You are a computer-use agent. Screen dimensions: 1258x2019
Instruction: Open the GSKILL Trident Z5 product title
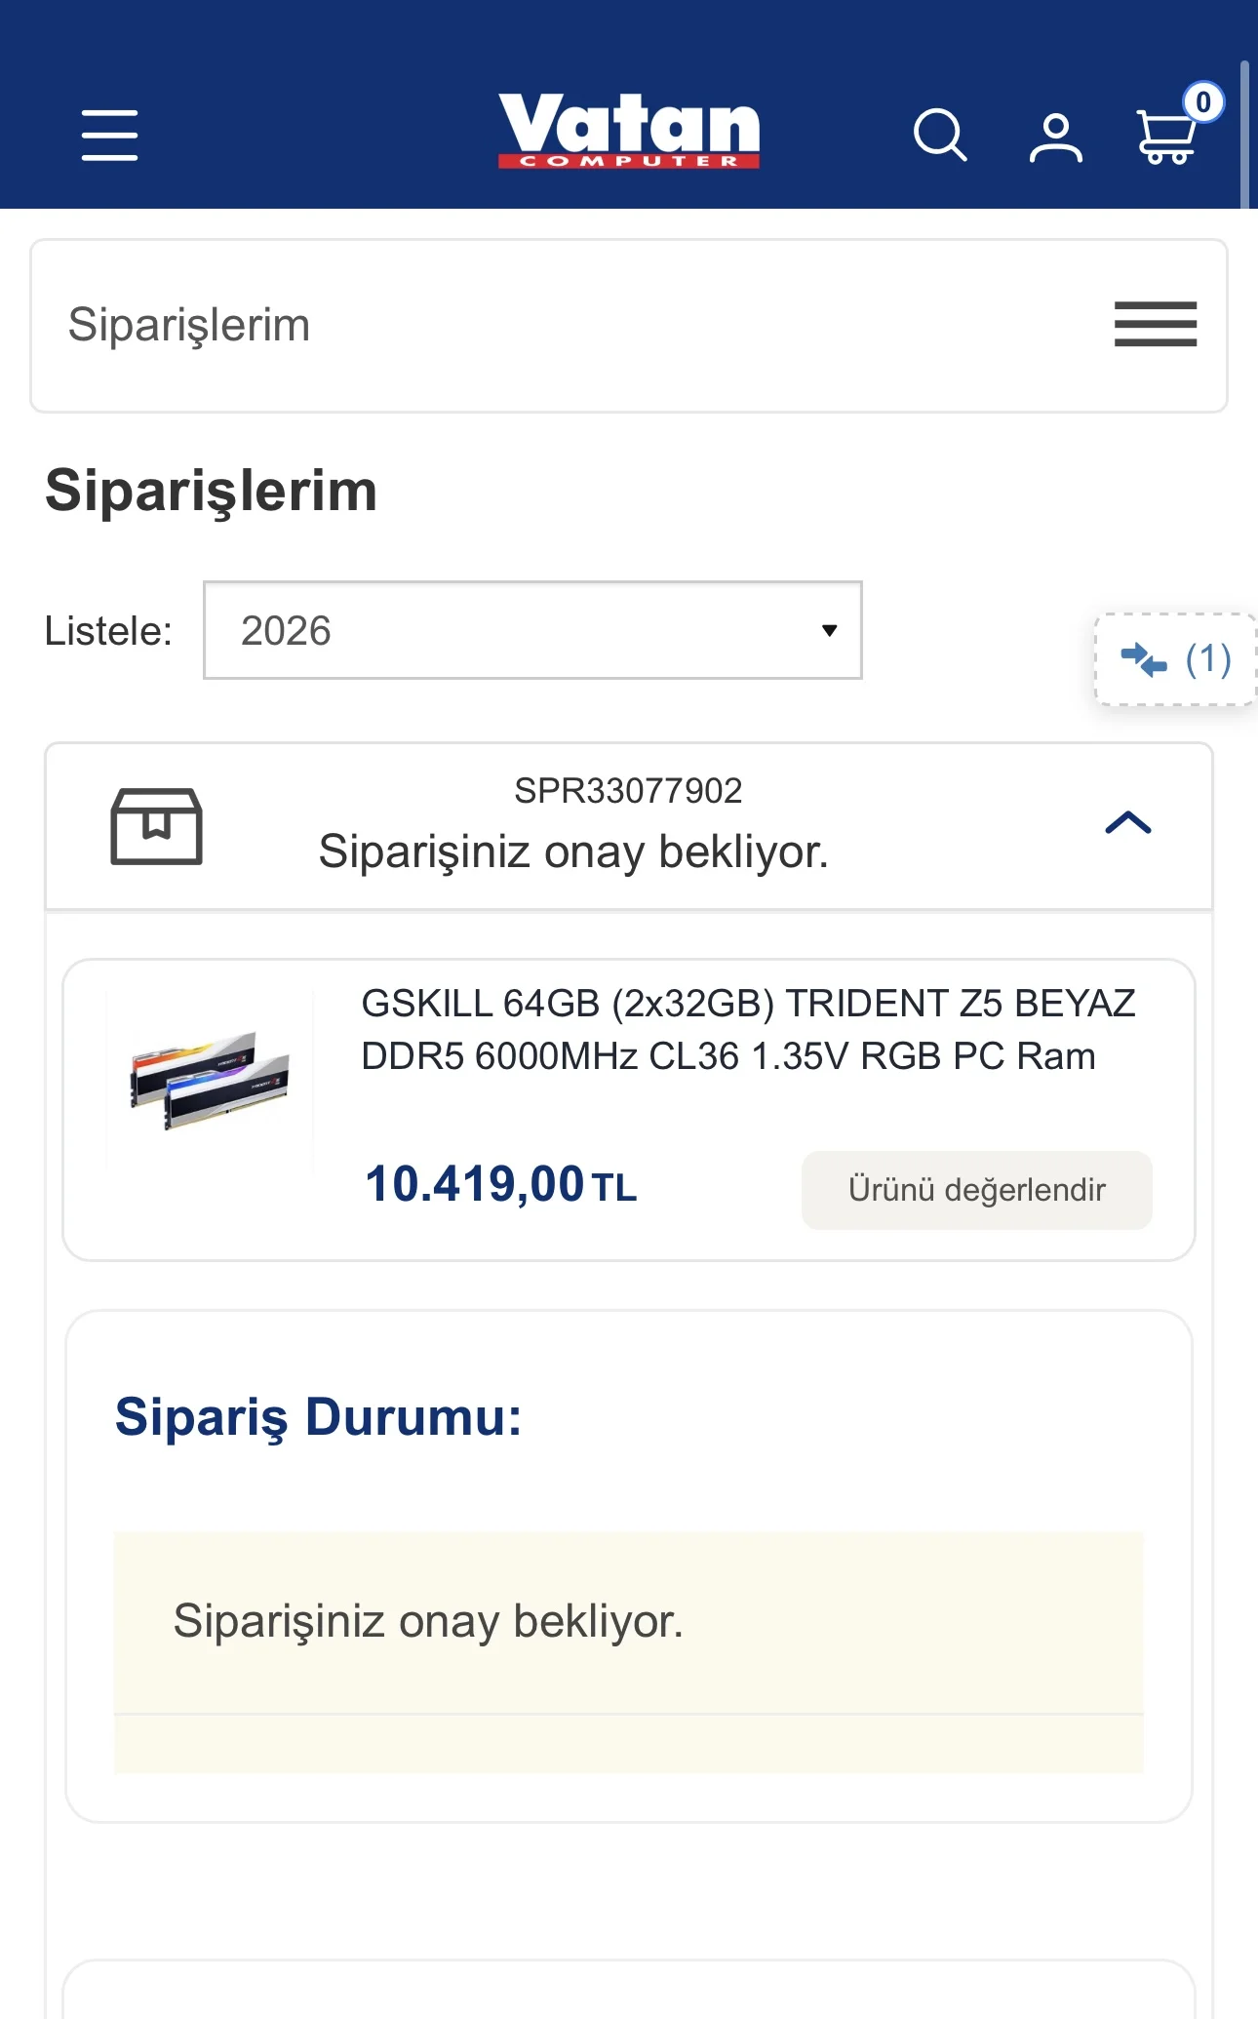coord(748,1029)
